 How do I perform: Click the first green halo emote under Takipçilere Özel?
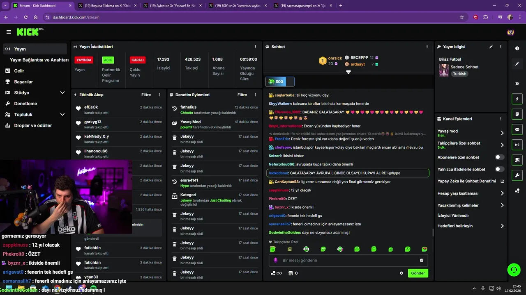(x=272, y=249)
